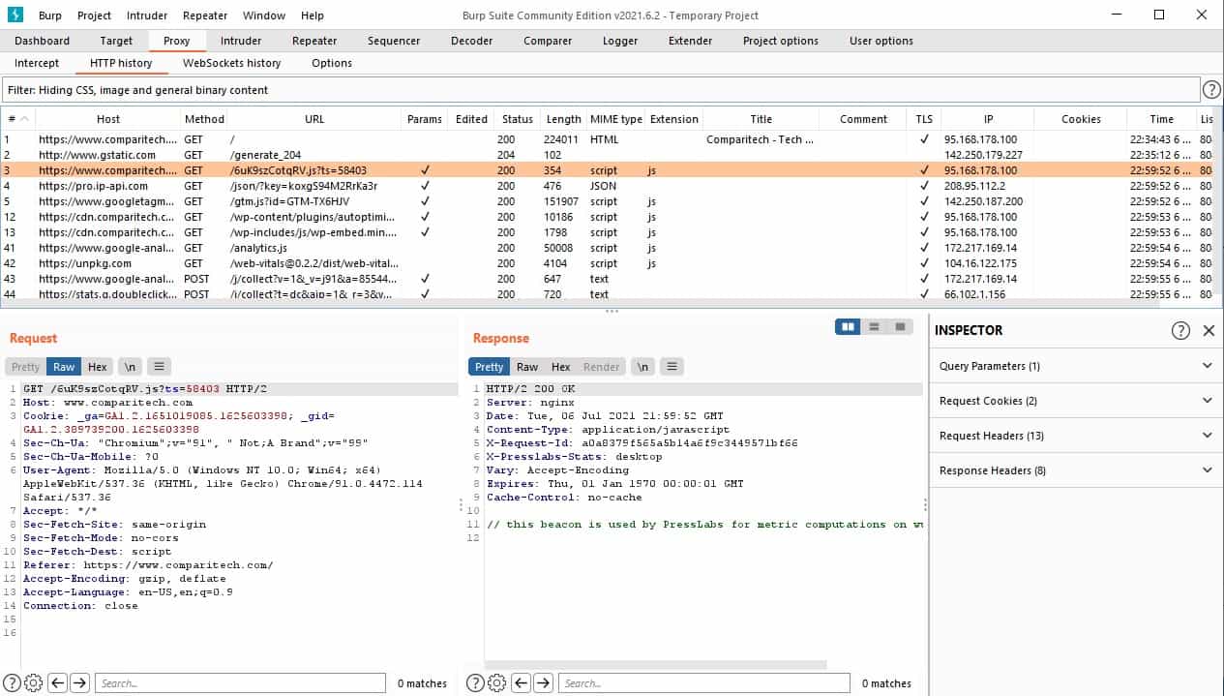Open the Inspector help icon

pos(1180,331)
